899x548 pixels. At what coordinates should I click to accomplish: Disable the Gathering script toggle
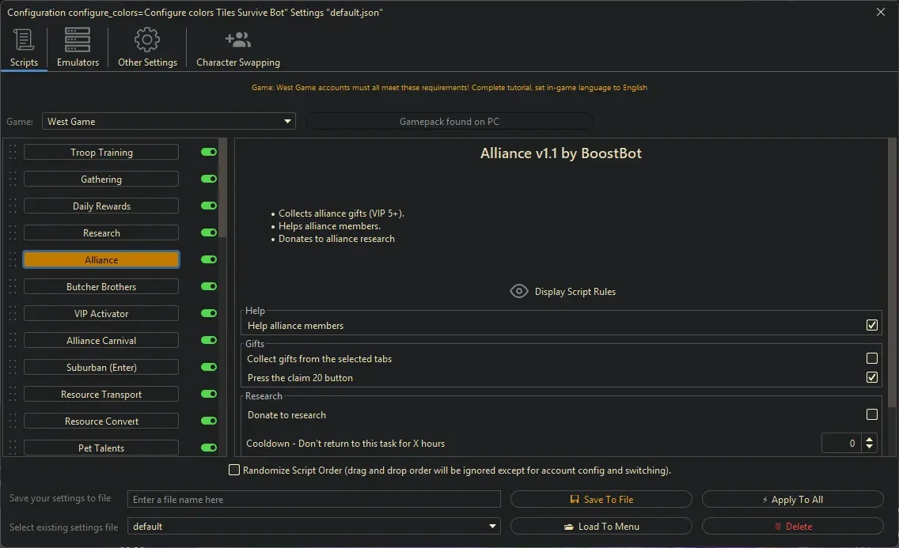209,180
